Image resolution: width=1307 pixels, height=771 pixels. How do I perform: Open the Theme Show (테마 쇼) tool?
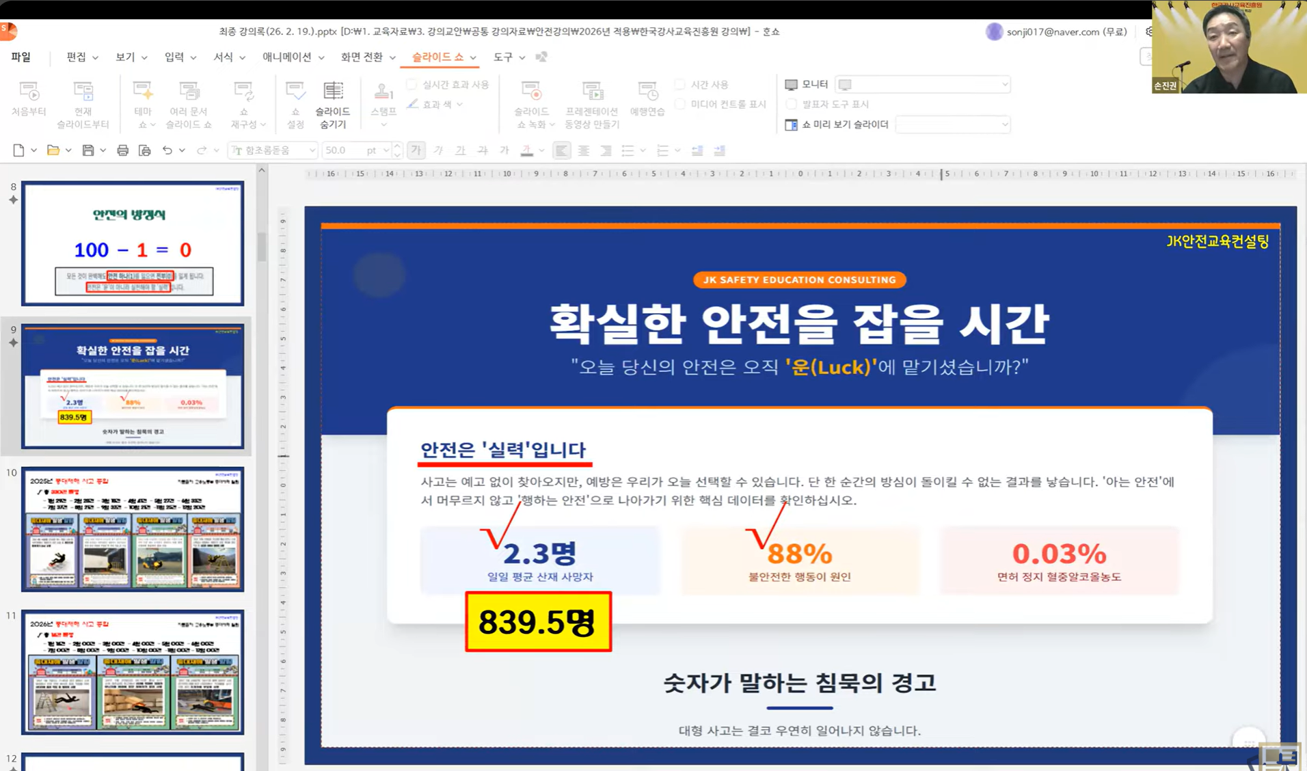point(143,105)
